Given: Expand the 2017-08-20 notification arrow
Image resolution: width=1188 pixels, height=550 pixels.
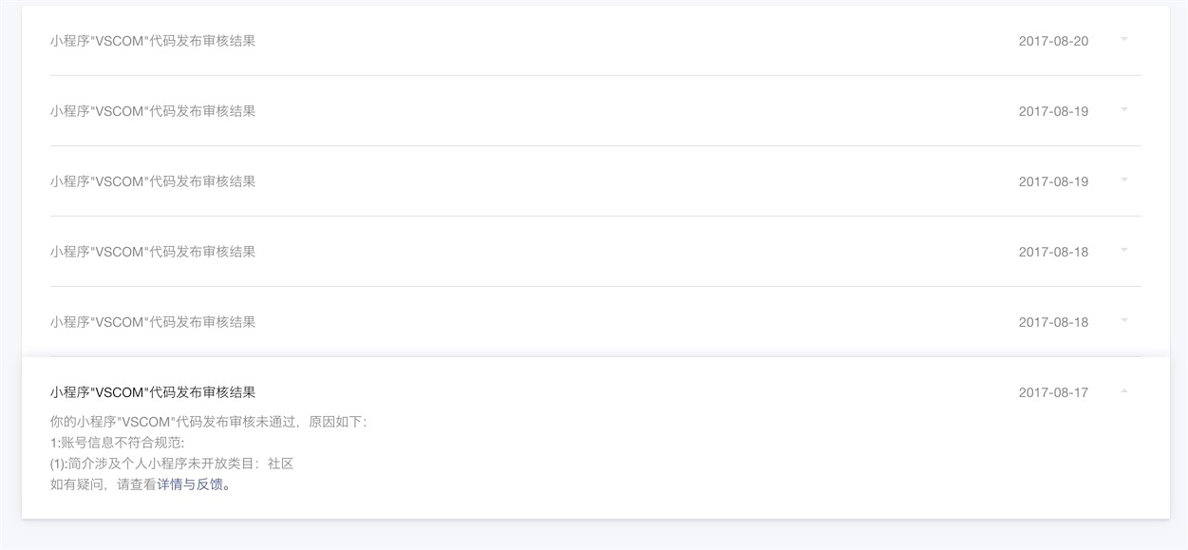Looking at the screenshot, I should point(1124,40).
